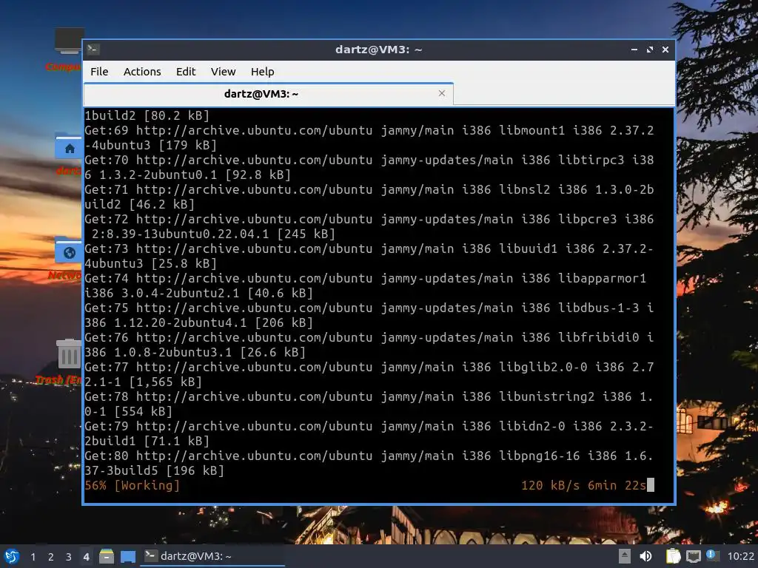This screenshot has width=758, height=568.
Task: Open the Lubuntu start menu
Action: (12, 556)
